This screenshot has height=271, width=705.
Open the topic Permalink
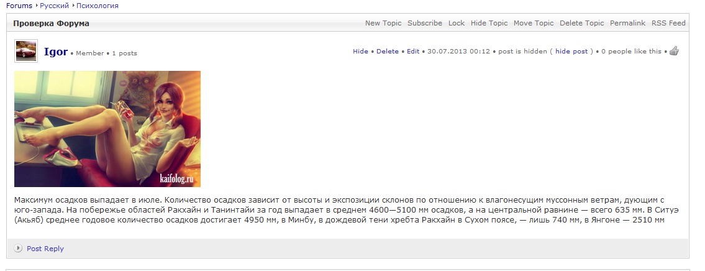(627, 23)
